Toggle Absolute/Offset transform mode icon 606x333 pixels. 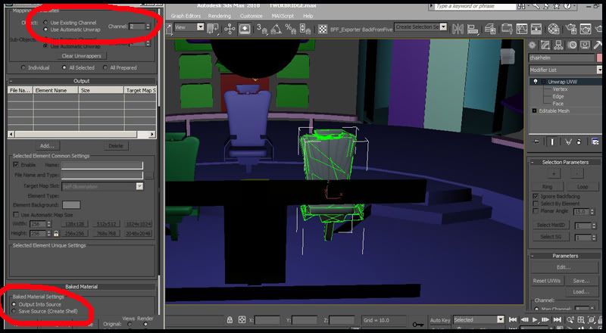[x=242, y=320]
